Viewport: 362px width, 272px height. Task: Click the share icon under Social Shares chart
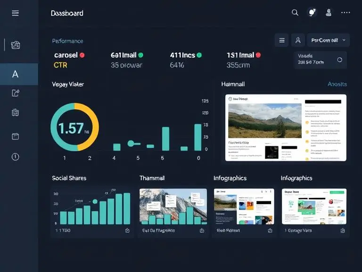tap(127, 230)
